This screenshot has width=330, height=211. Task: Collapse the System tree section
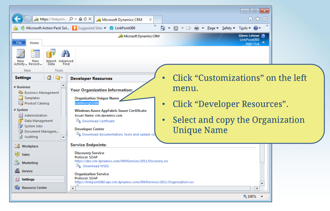click(x=15, y=110)
